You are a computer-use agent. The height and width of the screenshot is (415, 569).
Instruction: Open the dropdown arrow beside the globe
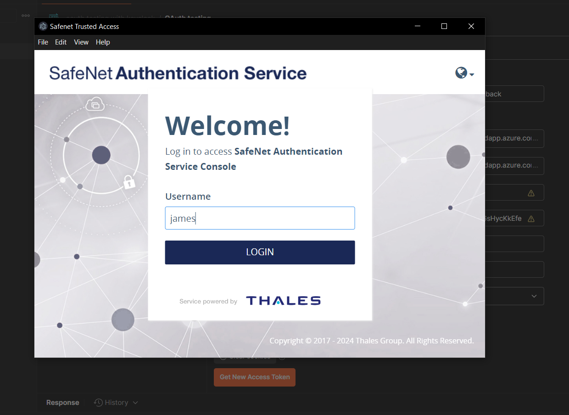coord(471,74)
